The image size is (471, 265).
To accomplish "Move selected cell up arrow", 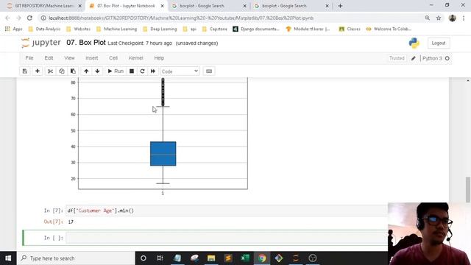I will click(x=86, y=71).
